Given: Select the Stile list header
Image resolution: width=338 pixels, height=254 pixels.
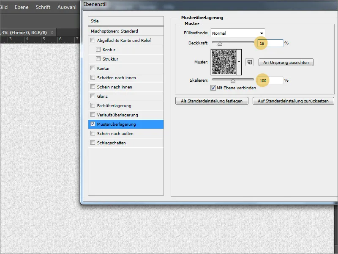Looking at the screenshot, I should [126, 21].
